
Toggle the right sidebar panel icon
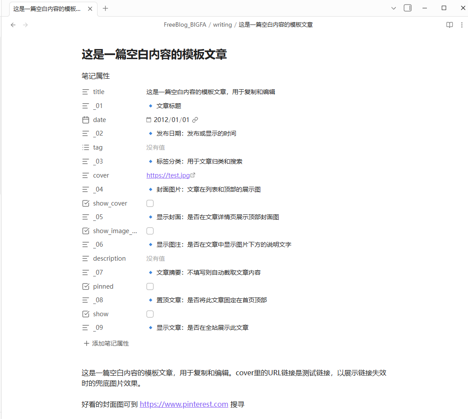[407, 8]
